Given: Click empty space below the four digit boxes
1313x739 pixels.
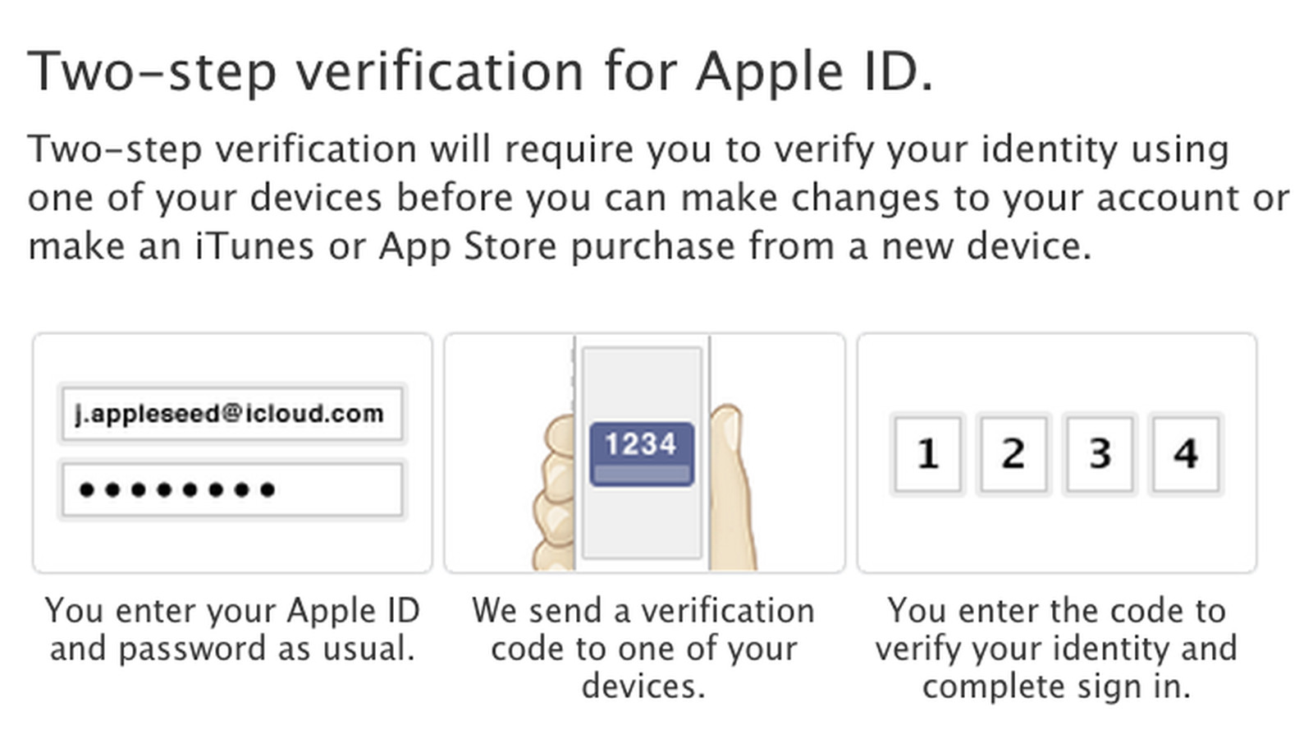Looking at the screenshot, I should [1056, 534].
